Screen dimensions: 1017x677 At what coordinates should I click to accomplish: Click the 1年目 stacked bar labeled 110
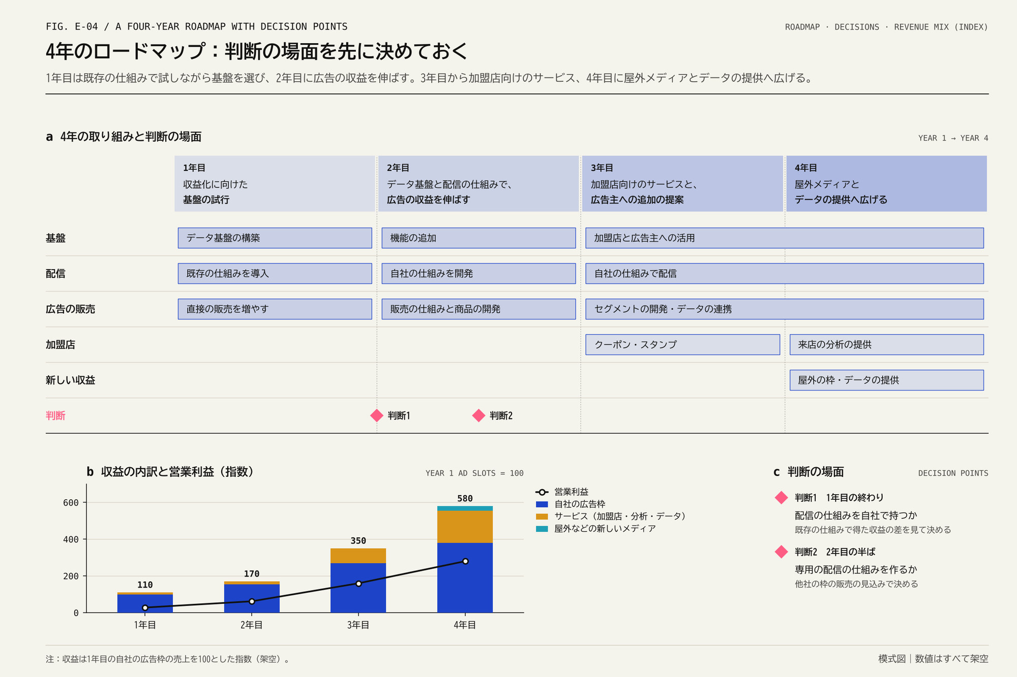[x=145, y=602]
